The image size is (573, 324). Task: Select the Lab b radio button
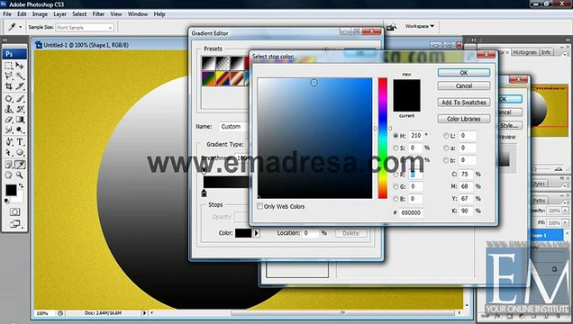tap(446, 160)
